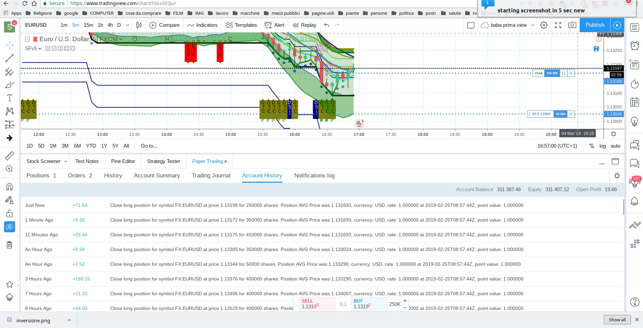This screenshot has height=328, width=643.
Task: Switch to the Positions tab
Action: [41, 175]
